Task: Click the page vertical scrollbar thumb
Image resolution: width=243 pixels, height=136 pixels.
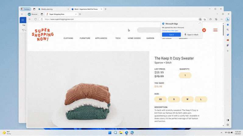Action: [x=223, y=30]
